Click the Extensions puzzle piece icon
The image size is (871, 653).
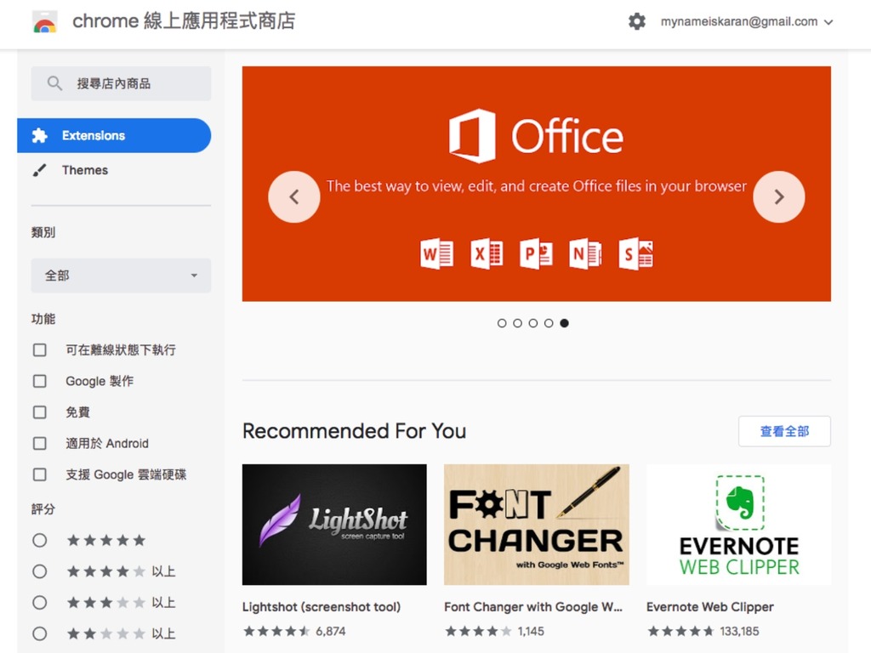click(39, 135)
